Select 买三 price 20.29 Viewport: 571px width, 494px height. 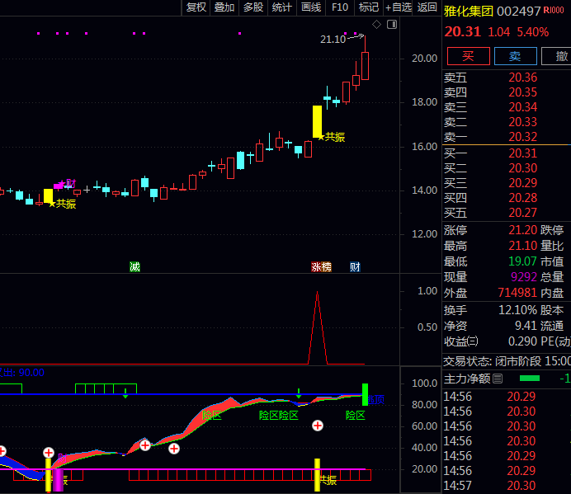click(x=522, y=183)
